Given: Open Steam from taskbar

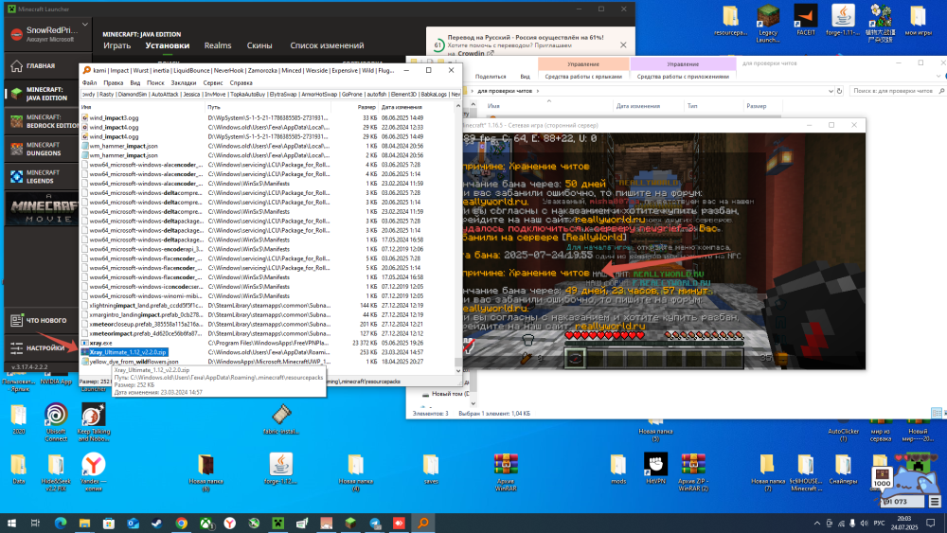Looking at the screenshot, I should [157, 524].
